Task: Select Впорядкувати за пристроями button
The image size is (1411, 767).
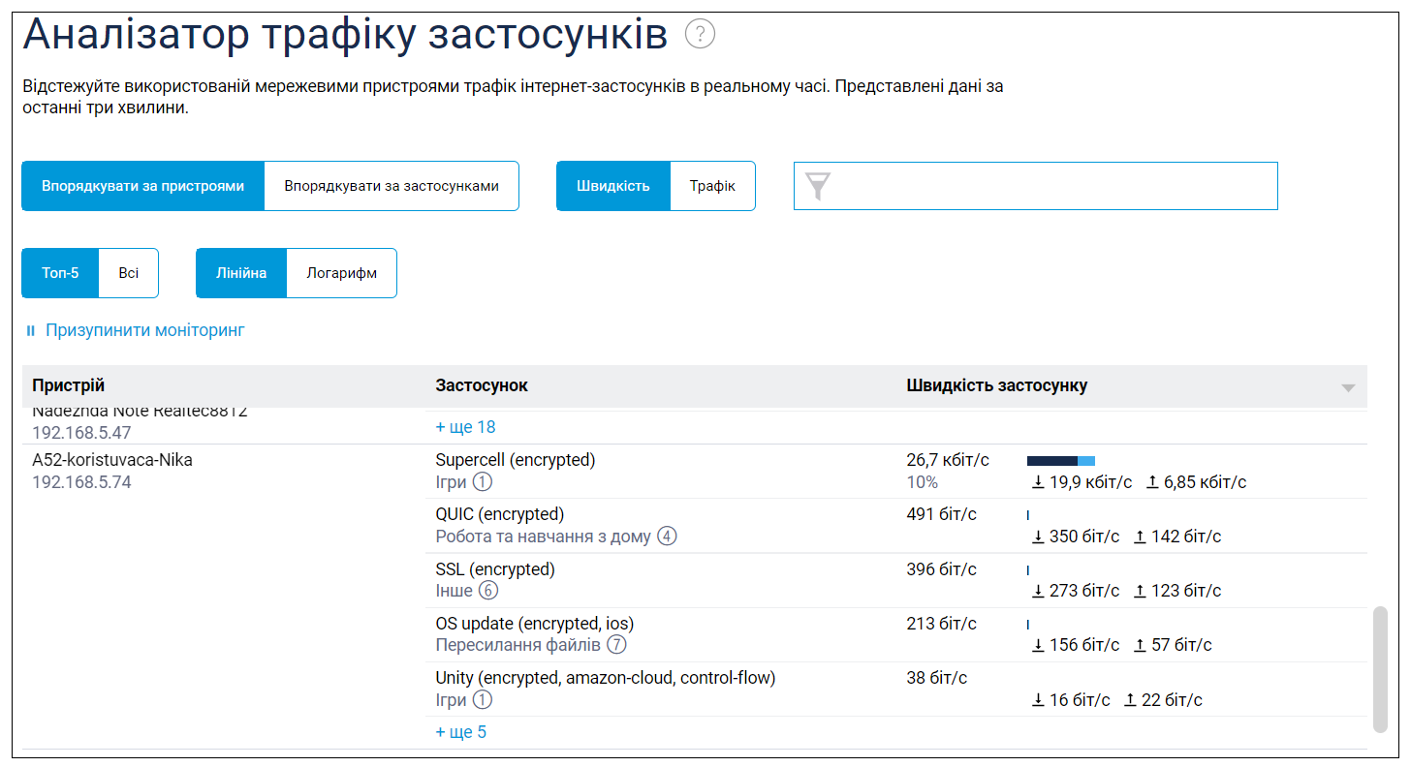Action: point(142,186)
